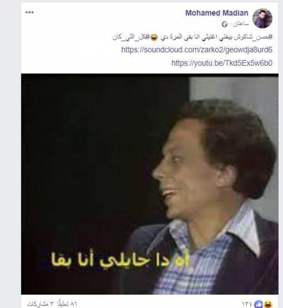Click the كل_اللي_كان hashtag
This screenshot has height=308, width=283.
point(131,37)
